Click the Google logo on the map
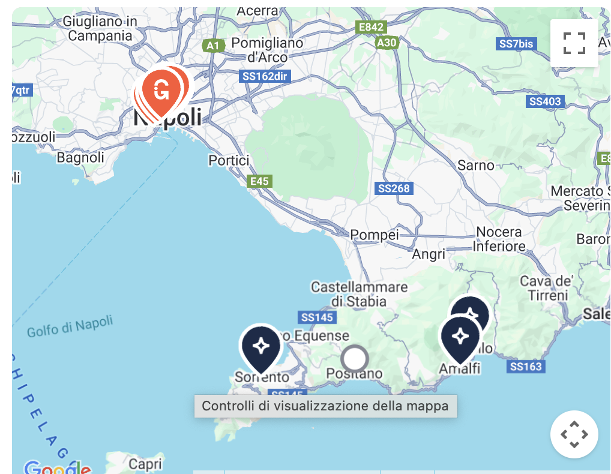611x474 pixels. (57, 467)
